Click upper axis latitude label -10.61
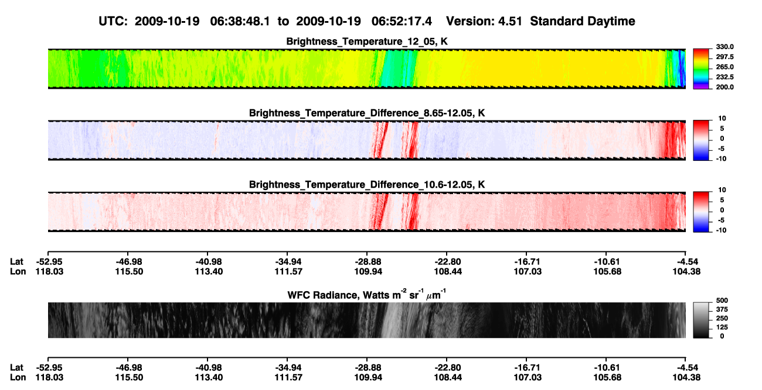The image size is (762, 390). point(606,261)
